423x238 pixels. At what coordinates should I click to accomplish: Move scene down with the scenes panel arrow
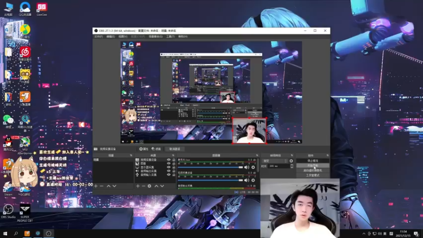click(x=114, y=186)
